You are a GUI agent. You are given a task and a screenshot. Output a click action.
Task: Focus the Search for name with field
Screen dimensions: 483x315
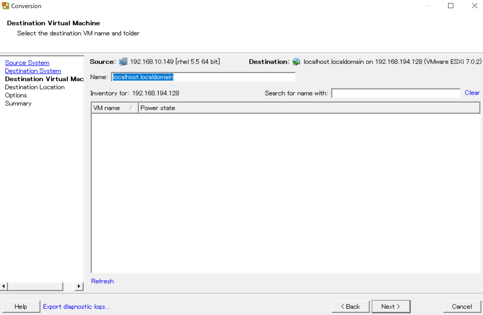[x=395, y=93]
